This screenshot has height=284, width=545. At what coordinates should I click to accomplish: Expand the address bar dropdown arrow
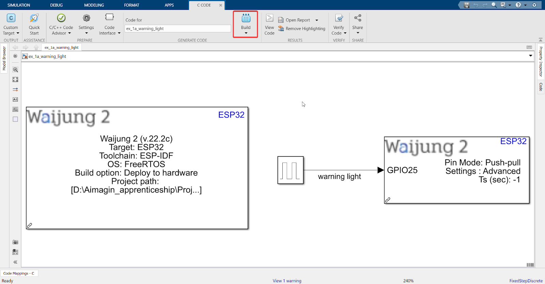[x=531, y=56]
